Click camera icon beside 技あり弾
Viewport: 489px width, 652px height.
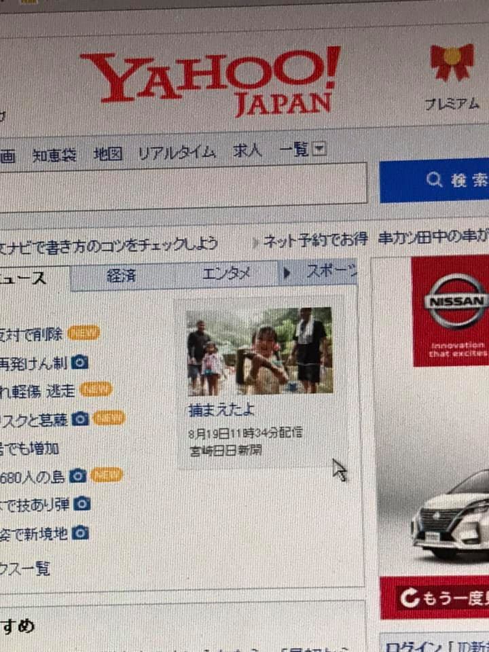[82, 503]
